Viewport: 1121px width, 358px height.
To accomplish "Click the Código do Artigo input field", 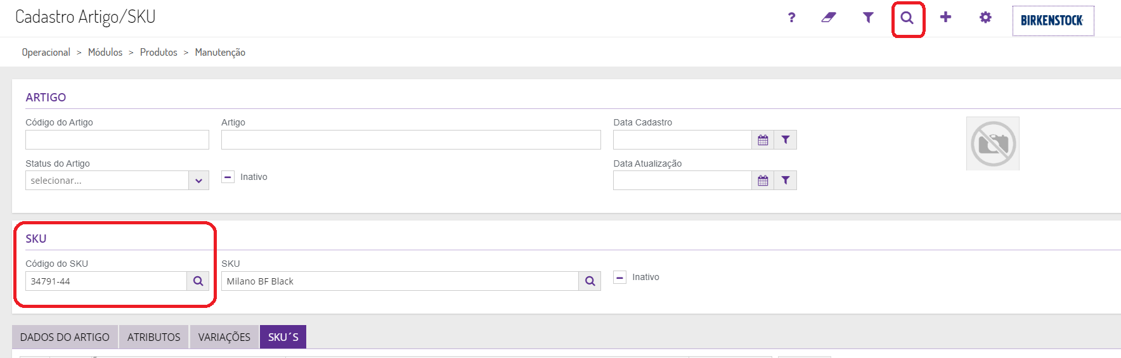I will (x=117, y=140).
